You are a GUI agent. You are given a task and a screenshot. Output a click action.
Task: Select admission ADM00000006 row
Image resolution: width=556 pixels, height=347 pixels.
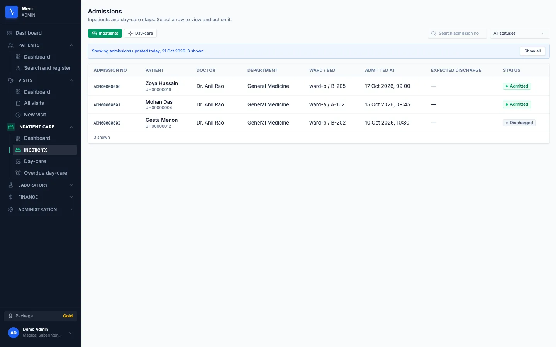pyautogui.click(x=319, y=86)
